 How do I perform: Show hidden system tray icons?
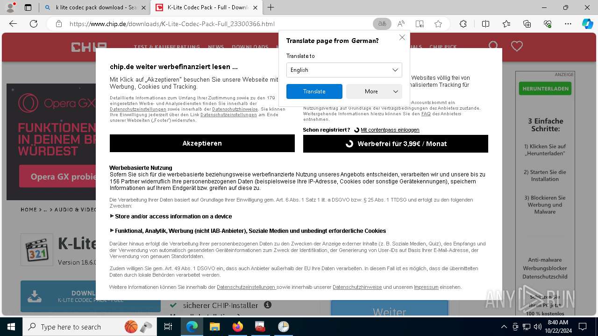point(504,327)
